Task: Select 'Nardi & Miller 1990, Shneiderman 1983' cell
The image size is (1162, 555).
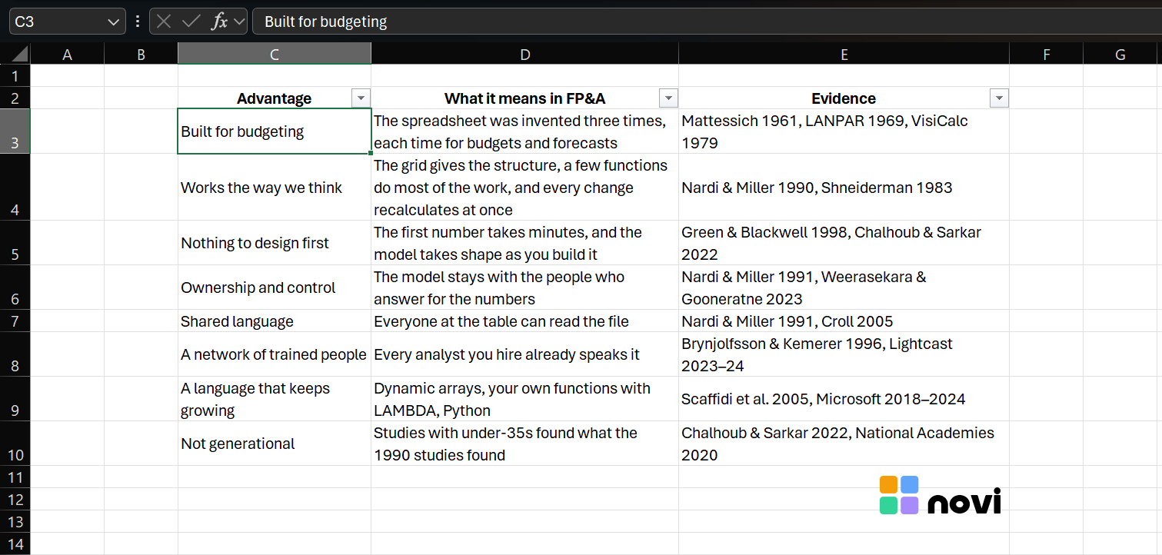Action: (844, 187)
